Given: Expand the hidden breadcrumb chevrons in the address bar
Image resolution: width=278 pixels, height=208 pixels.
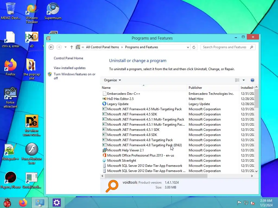Looking at the screenshot, I should 83,47.
